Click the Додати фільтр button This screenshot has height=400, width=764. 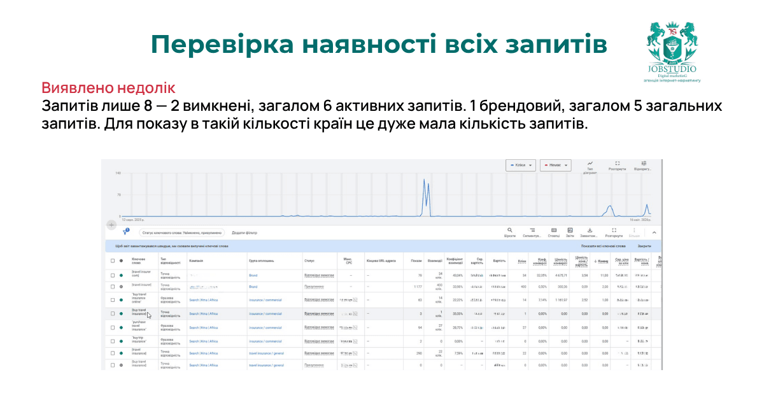(x=244, y=233)
